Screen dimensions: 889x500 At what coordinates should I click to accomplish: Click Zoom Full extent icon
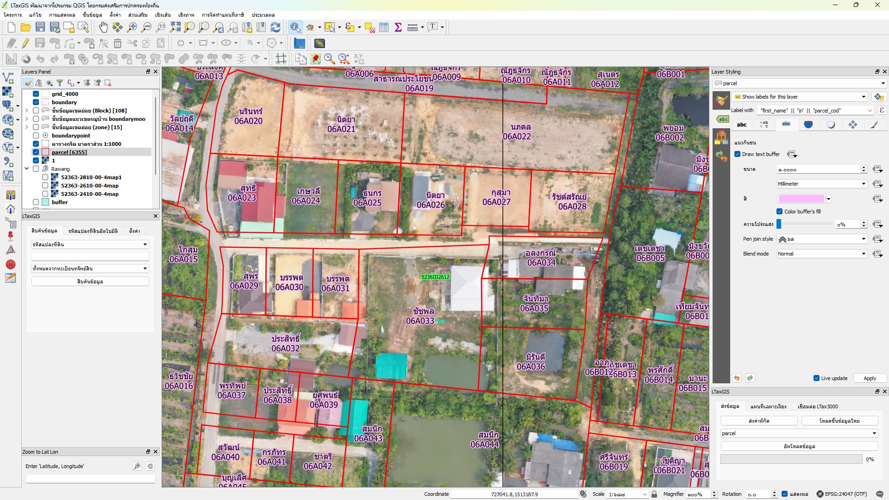(175, 27)
